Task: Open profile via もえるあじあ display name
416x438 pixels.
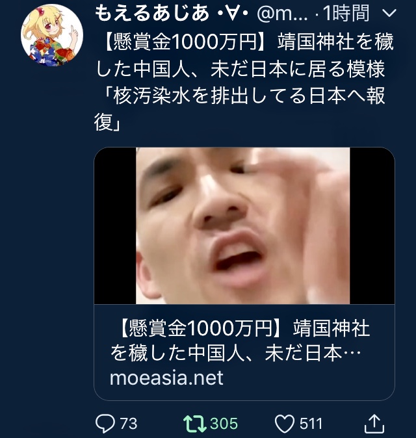Action: [152, 13]
